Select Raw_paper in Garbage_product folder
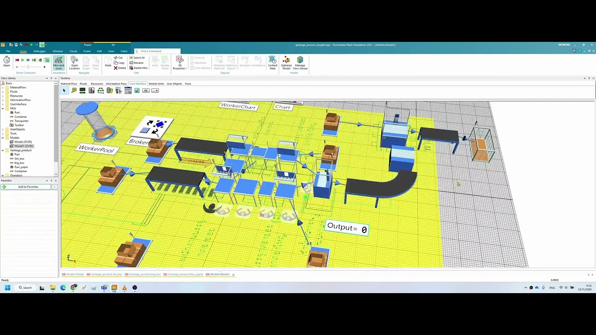The height and width of the screenshot is (335, 596). (21, 167)
